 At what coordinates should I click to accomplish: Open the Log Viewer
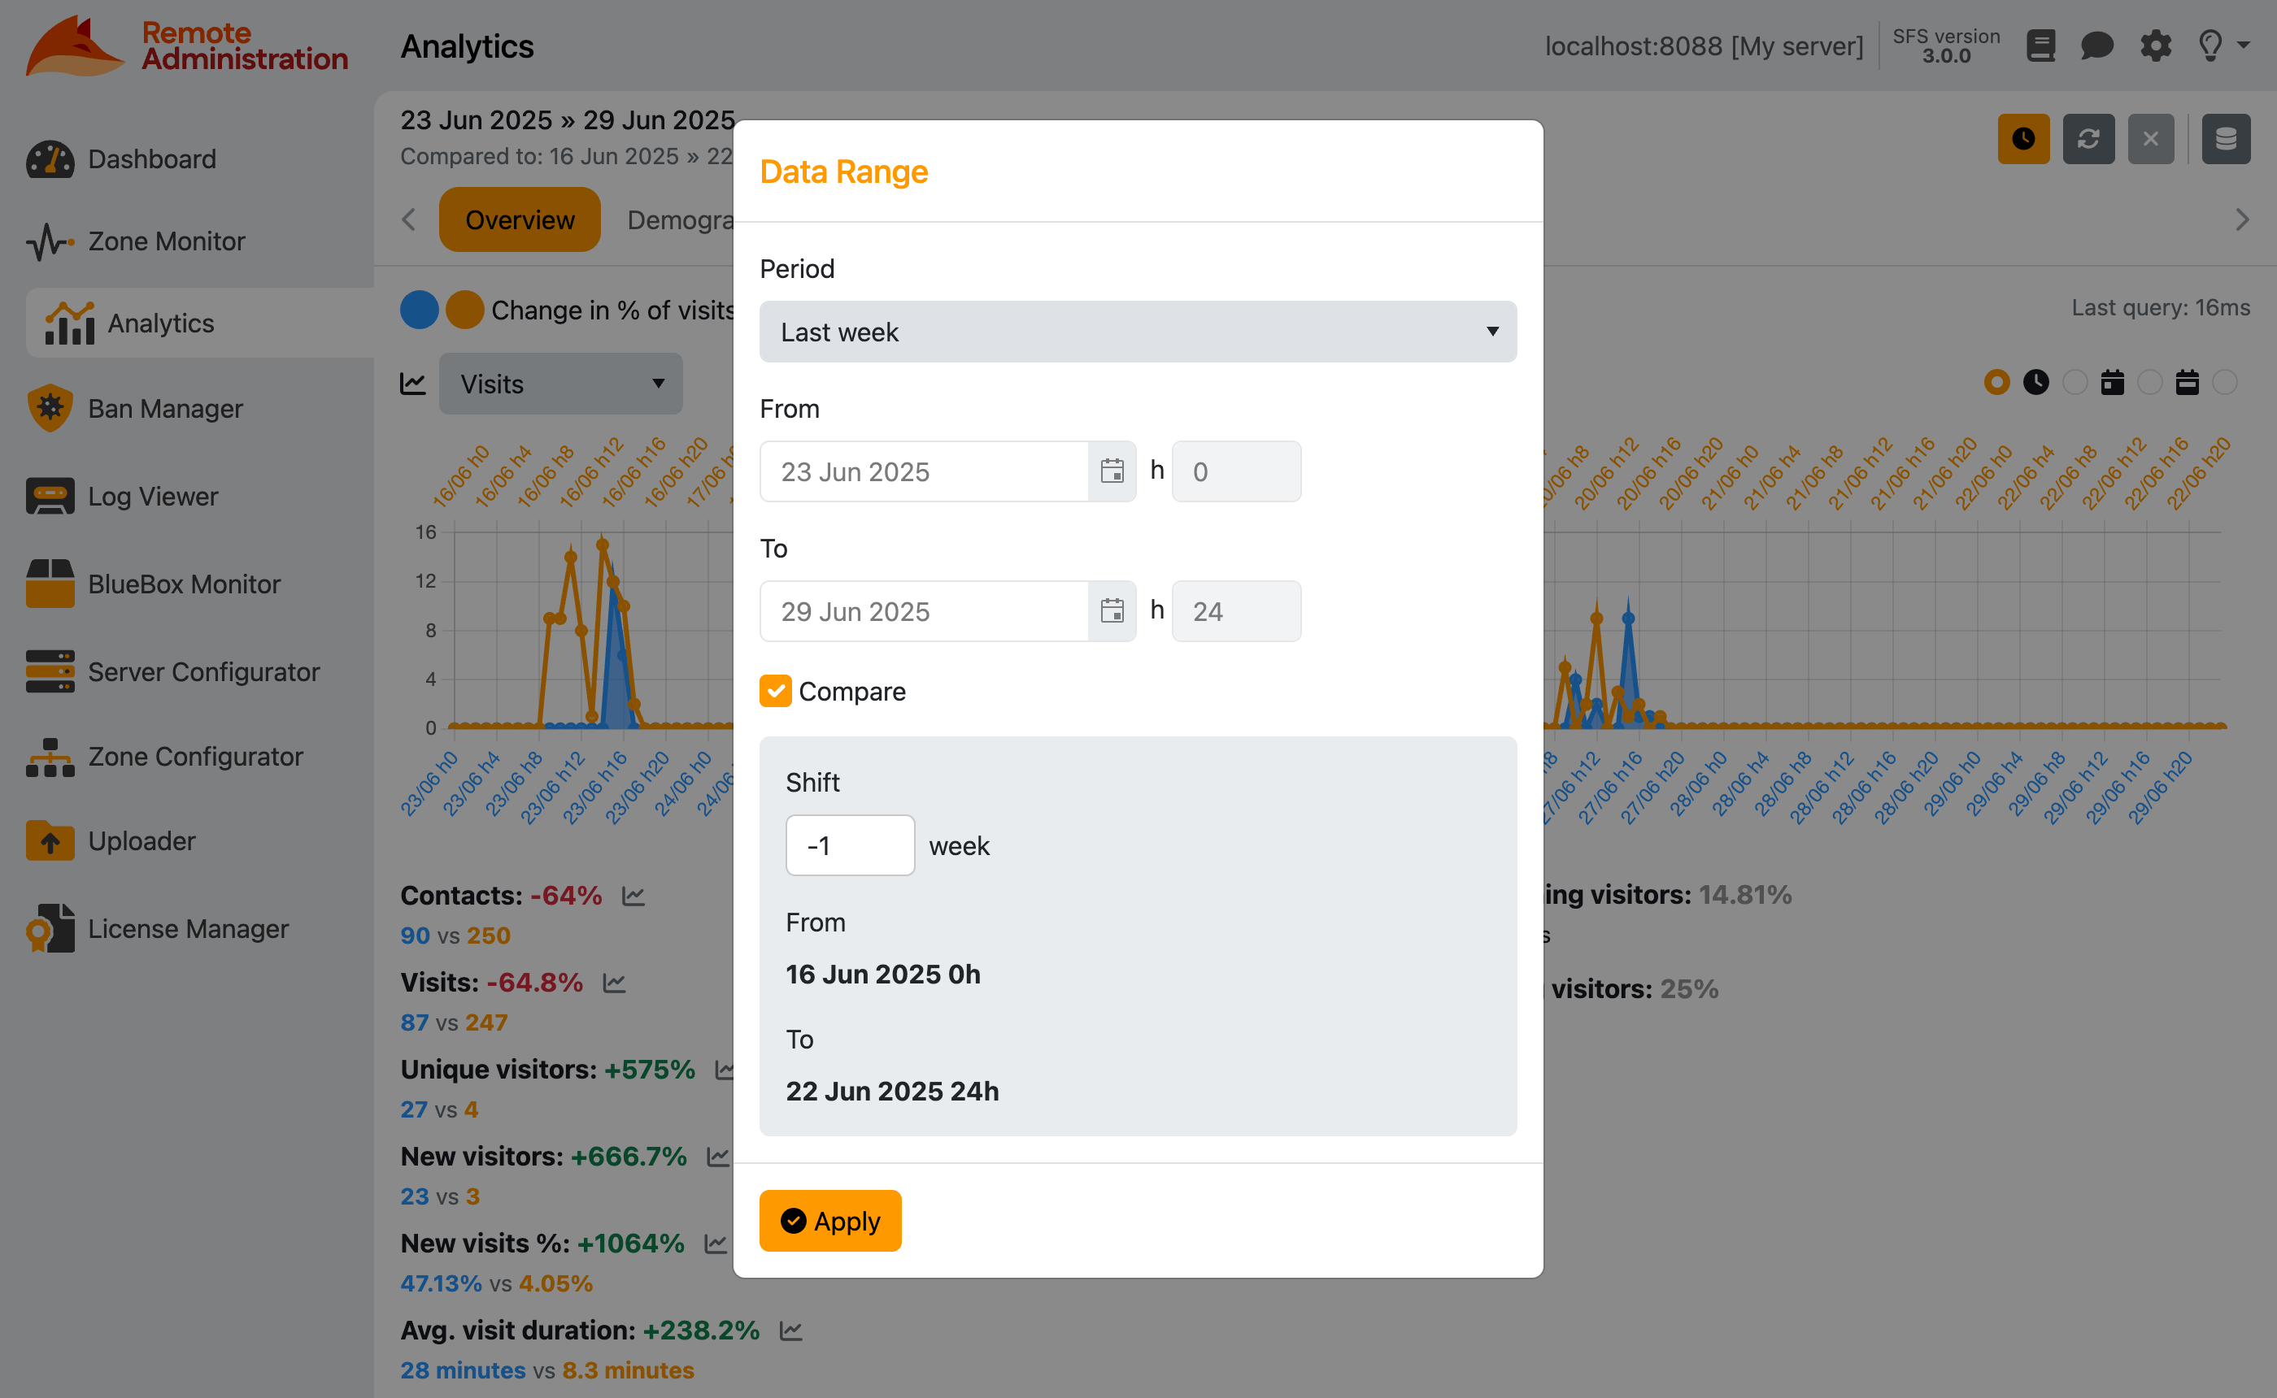pyautogui.click(x=152, y=496)
